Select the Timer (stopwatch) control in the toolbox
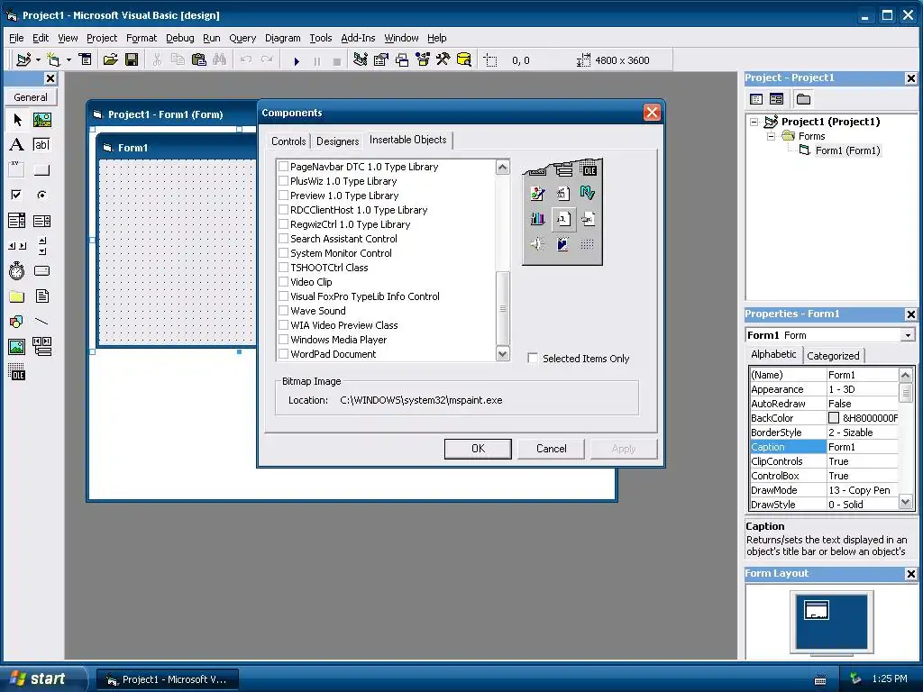This screenshot has height=692, width=923. pos(17,270)
